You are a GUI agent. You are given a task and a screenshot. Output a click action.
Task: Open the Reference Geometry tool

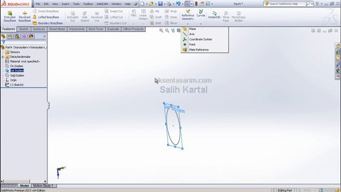tap(188, 15)
